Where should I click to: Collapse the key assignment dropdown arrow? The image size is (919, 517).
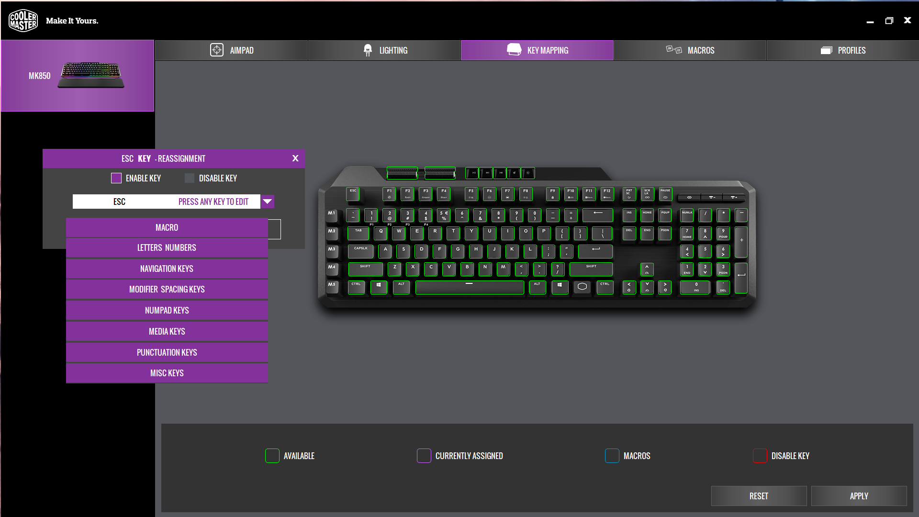268,202
